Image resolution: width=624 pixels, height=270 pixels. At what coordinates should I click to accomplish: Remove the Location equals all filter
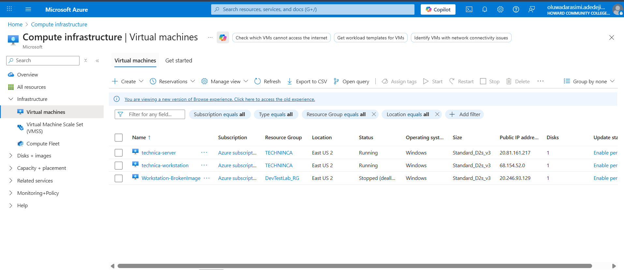coord(437,114)
